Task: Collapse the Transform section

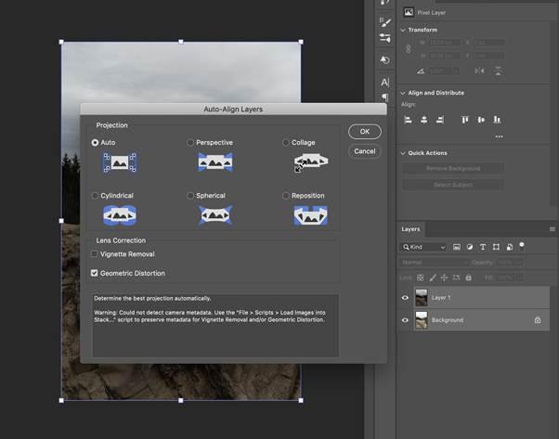Action: click(403, 30)
